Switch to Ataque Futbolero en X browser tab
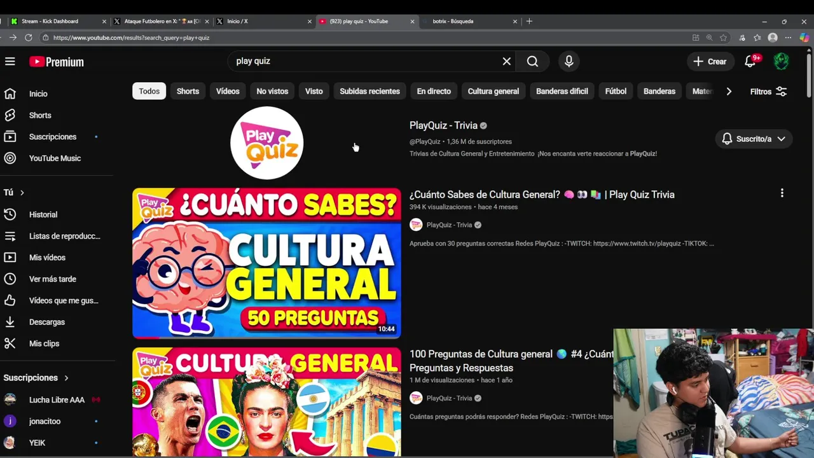The height and width of the screenshot is (458, 814). pos(161,21)
